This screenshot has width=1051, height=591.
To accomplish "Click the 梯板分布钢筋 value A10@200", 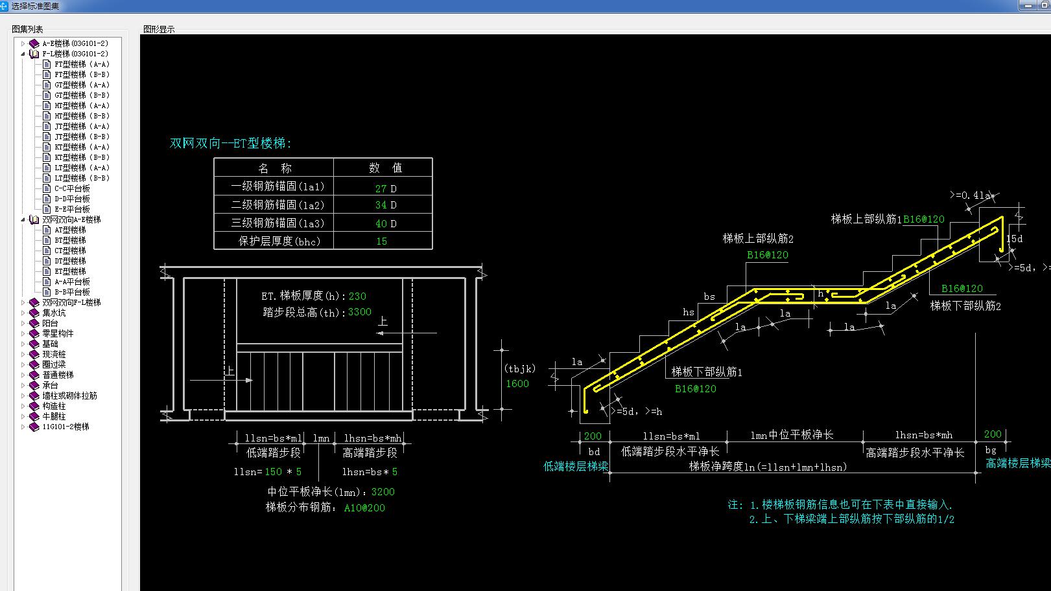I will [x=364, y=508].
